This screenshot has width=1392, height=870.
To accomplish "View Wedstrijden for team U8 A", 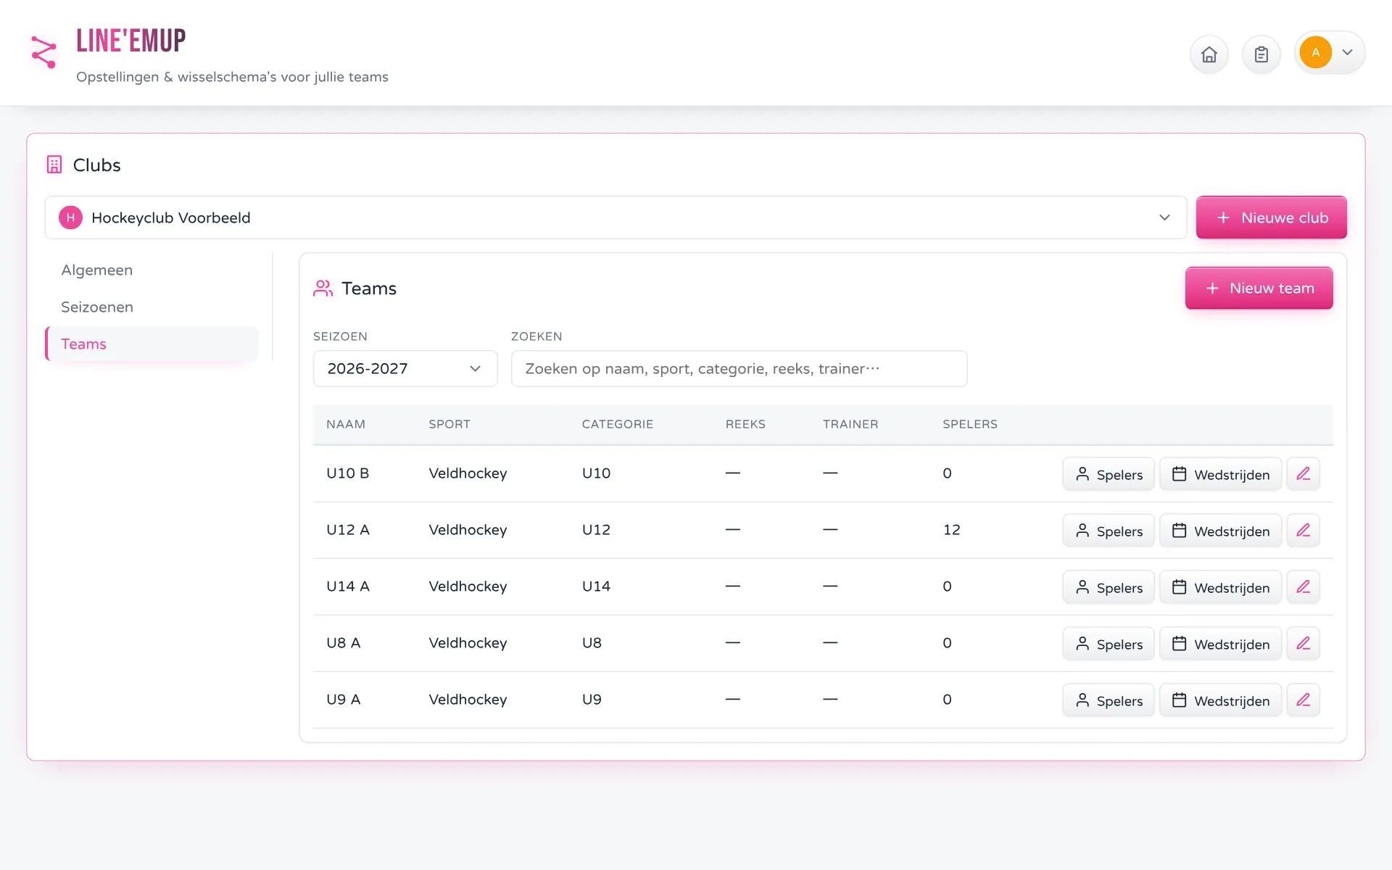I will pyautogui.click(x=1220, y=644).
